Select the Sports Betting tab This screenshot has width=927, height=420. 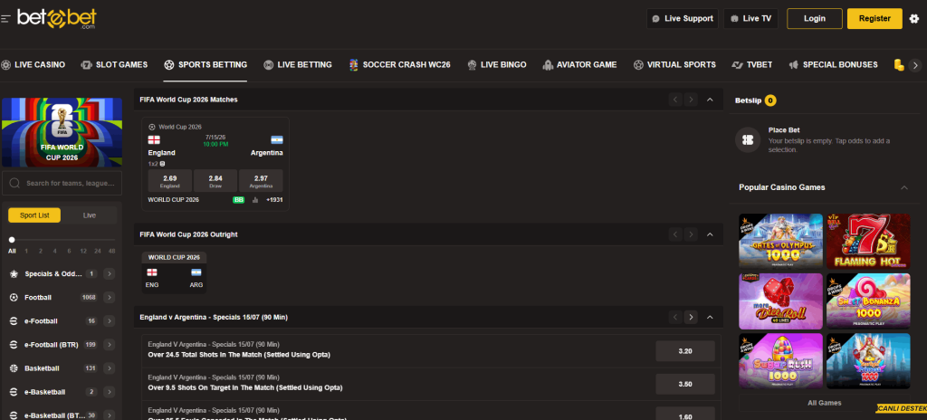205,65
